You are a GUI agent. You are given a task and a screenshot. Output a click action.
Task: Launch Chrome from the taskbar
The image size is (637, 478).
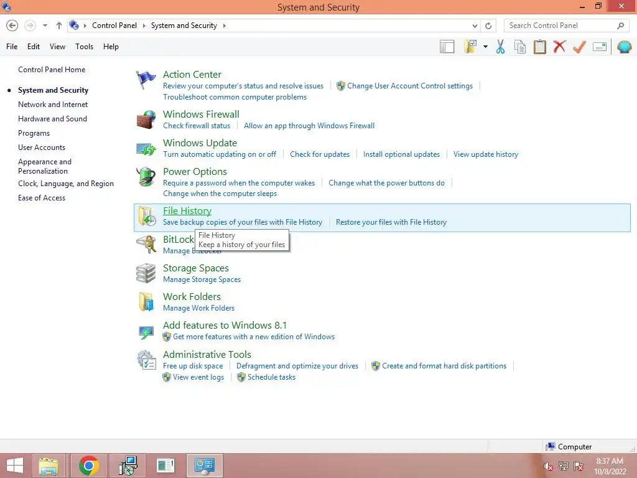(88, 466)
